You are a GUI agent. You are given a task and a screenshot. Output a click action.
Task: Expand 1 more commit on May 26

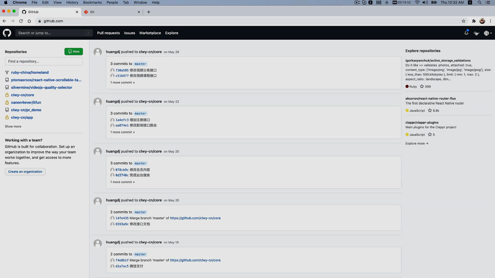(x=122, y=82)
